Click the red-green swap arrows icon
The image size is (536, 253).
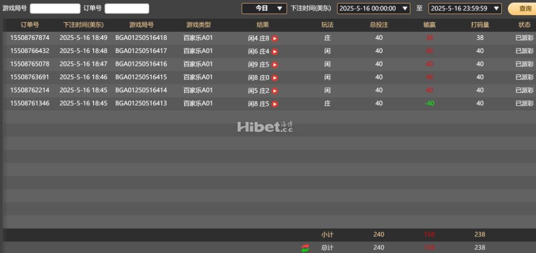click(305, 248)
